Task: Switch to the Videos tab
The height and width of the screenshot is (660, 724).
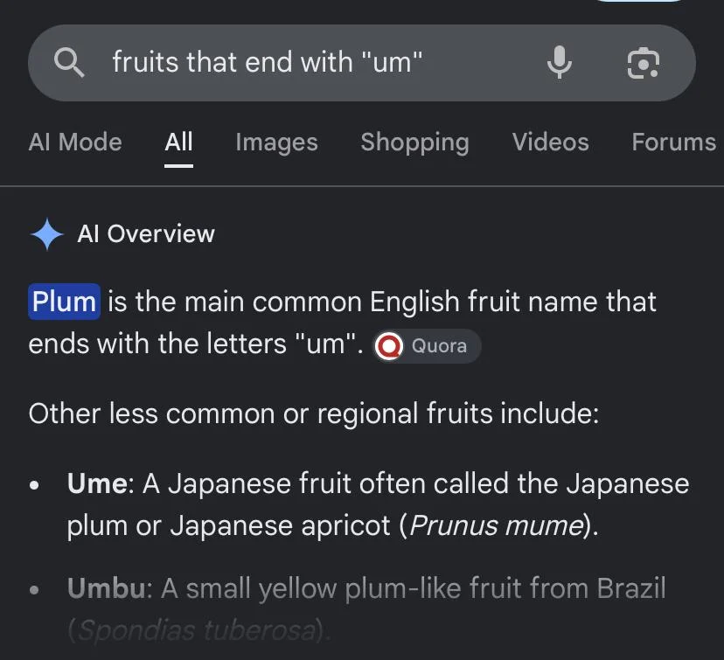Action: point(550,142)
